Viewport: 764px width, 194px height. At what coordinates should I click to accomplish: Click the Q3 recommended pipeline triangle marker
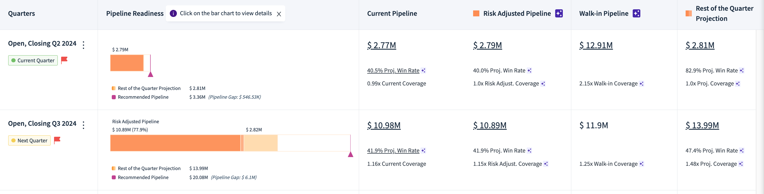click(x=351, y=154)
